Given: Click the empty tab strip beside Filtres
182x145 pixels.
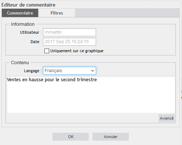Looking at the screenshot, I should tap(127, 13).
